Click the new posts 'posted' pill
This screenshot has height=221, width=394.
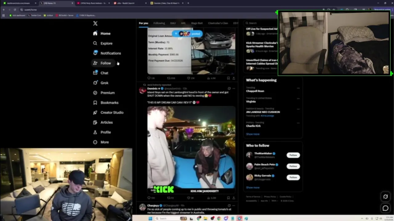tap(187, 33)
